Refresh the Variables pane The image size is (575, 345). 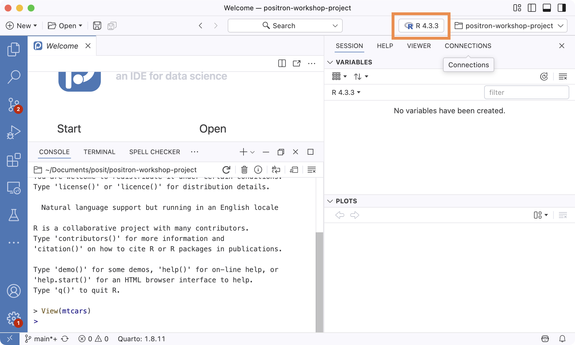click(x=544, y=76)
